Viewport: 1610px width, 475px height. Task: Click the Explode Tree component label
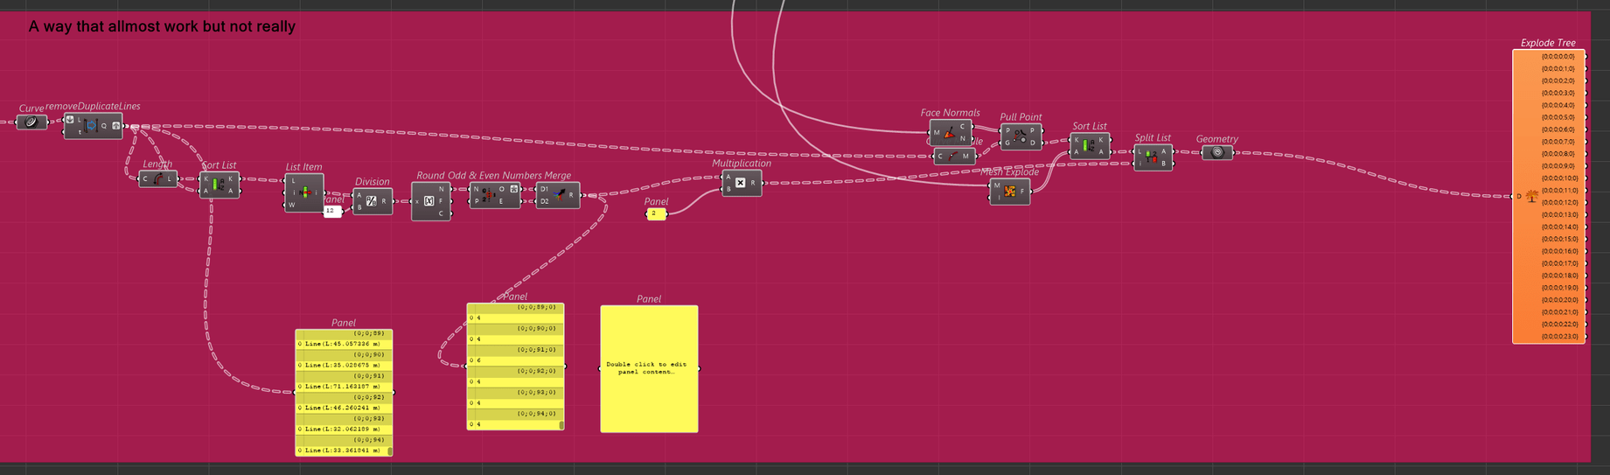(x=1548, y=43)
